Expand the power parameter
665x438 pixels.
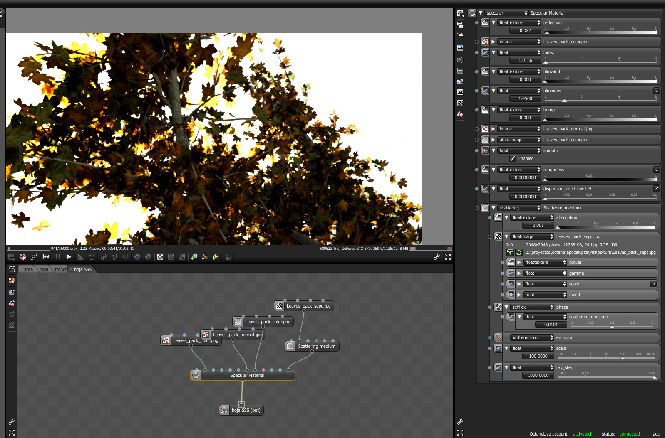click(519, 262)
